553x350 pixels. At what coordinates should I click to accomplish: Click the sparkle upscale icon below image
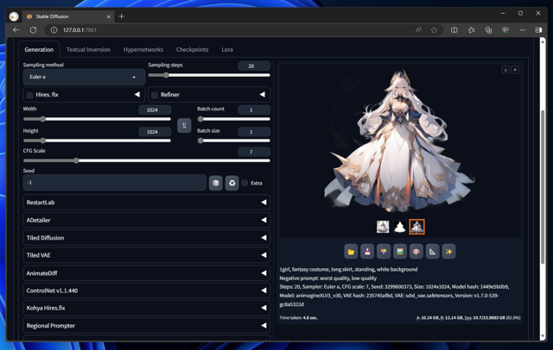pyautogui.click(x=449, y=251)
